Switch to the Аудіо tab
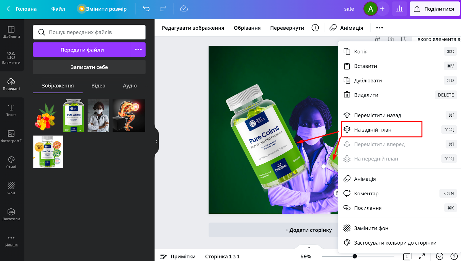Image resolution: width=461 pixels, height=261 pixels. (x=130, y=86)
